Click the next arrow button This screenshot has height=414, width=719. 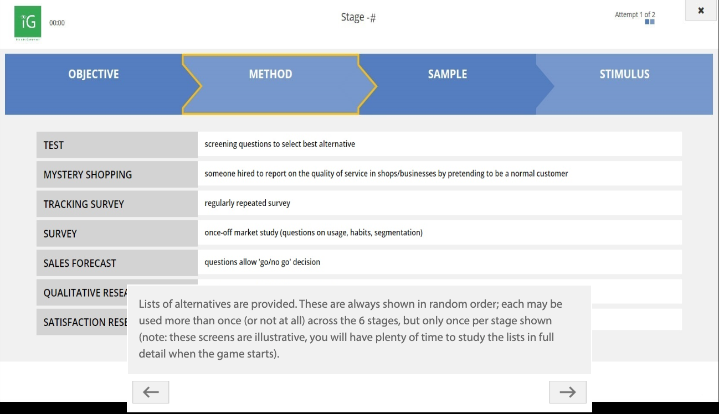click(567, 392)
